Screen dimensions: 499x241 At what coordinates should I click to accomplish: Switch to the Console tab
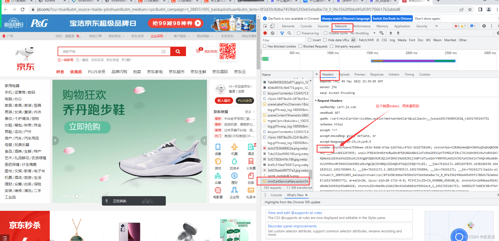pyautogui.click(x=306, y=26)
